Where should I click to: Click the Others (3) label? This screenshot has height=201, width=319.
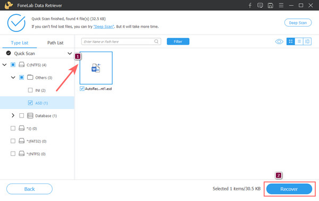[44, 78]
